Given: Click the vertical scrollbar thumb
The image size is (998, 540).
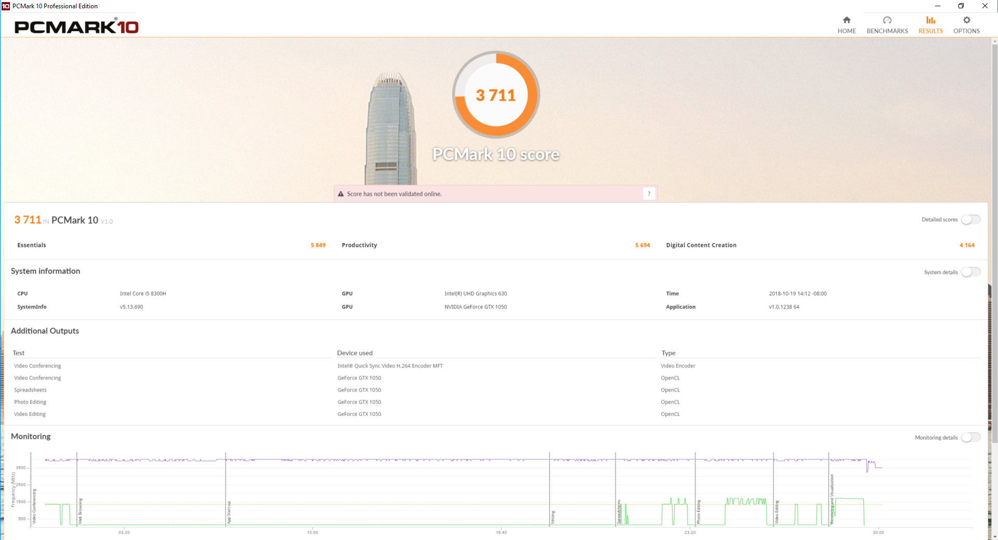Looking at the screenshot, I should pyautogui.click(x=994, y=243).
